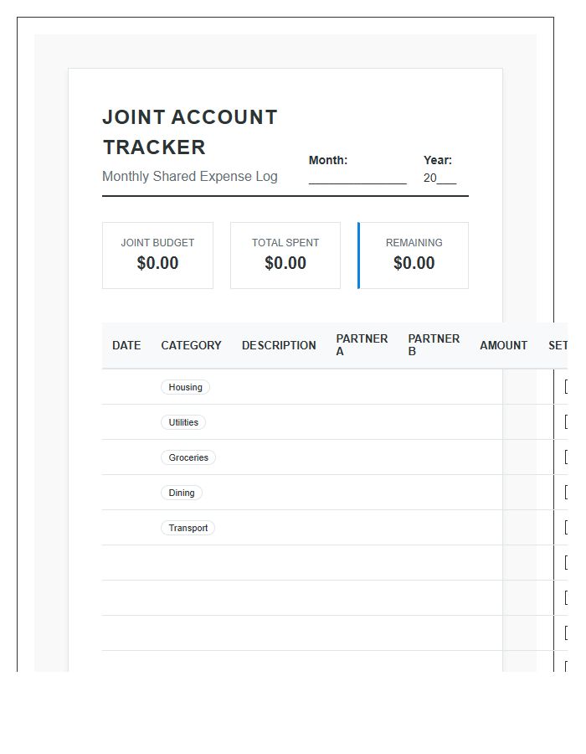Click the CATEGORY column header
The image size is (586, 754).
191,345
